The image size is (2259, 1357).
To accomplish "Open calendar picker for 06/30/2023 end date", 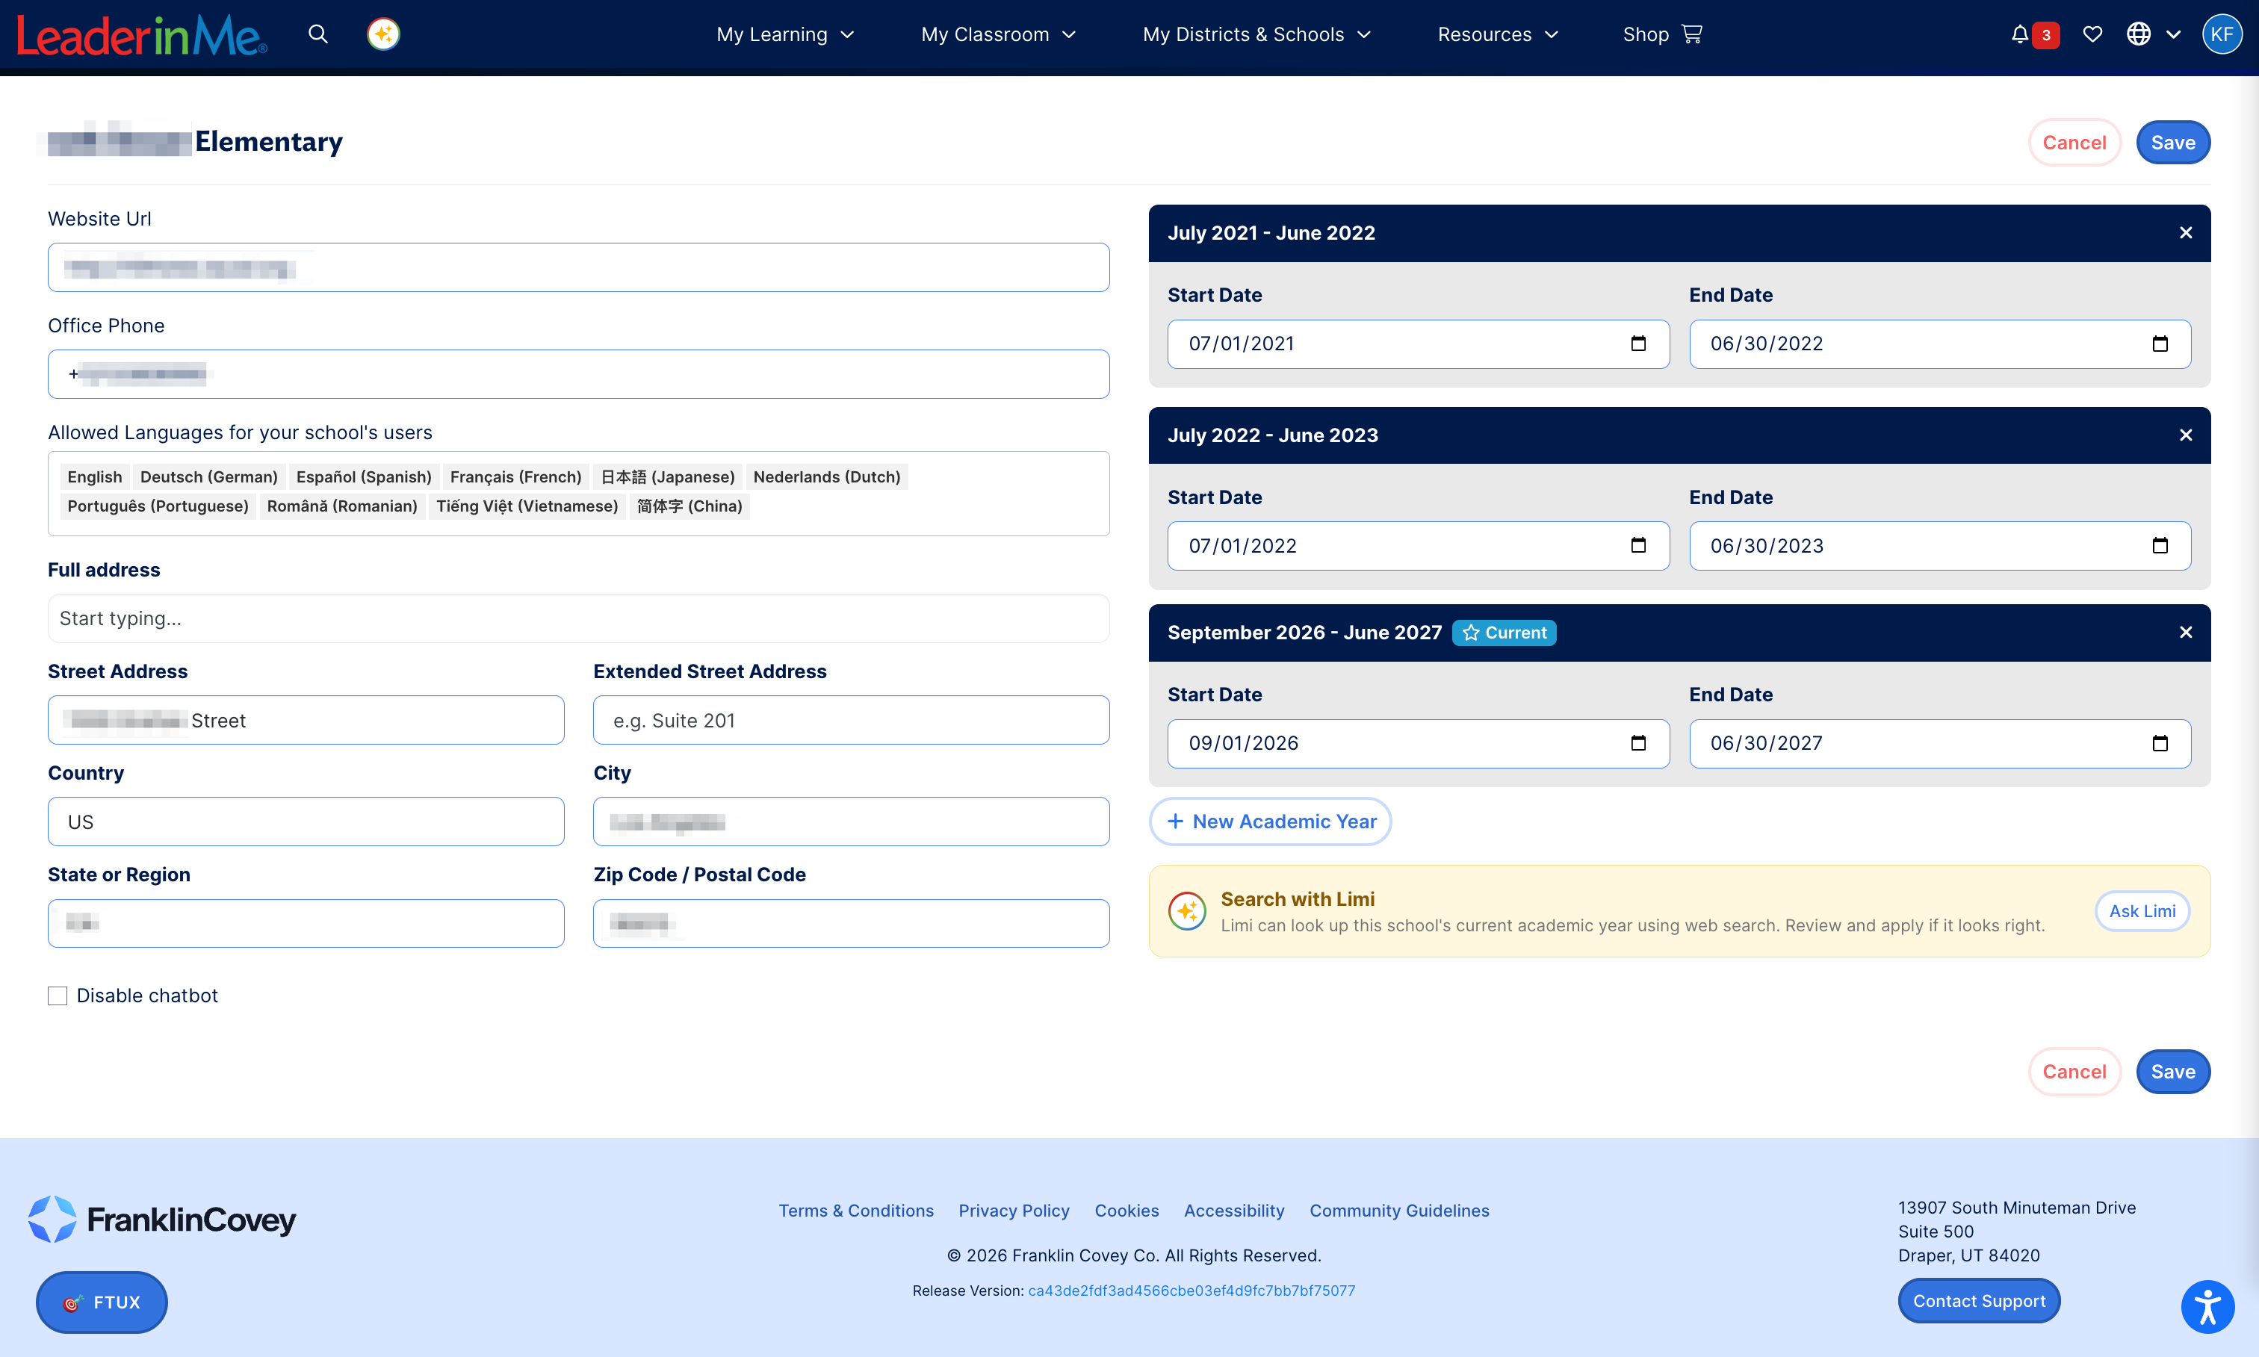I will (x=2160, y=546).
